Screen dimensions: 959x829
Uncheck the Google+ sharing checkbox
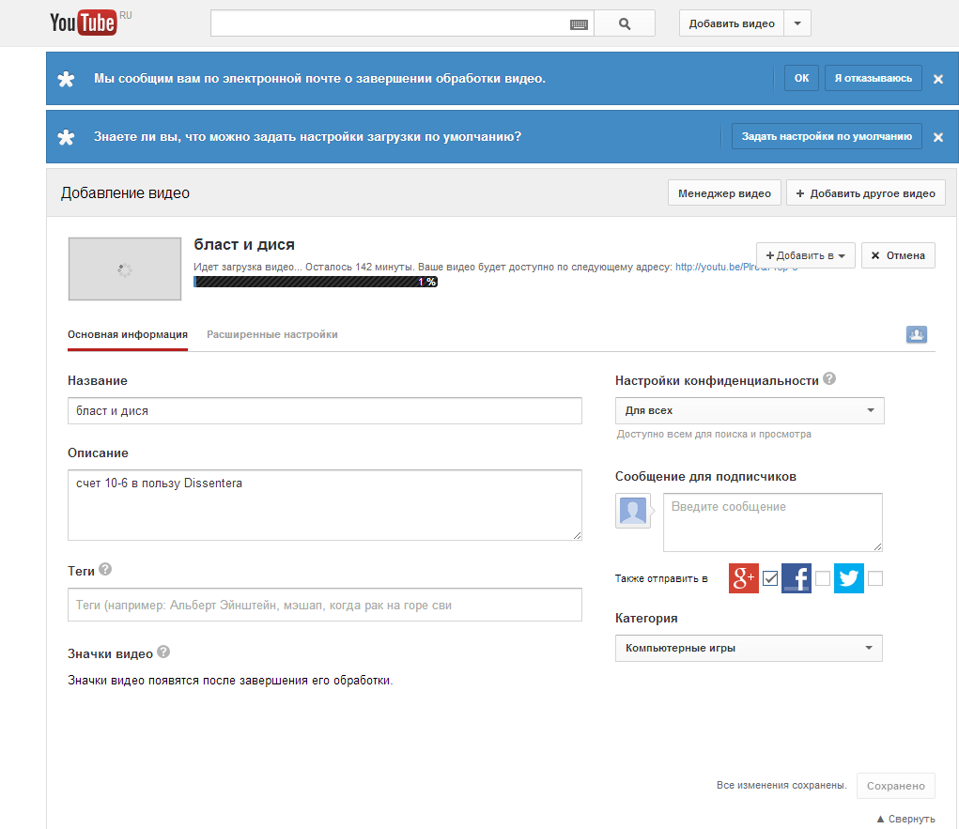tap(770, 578)
